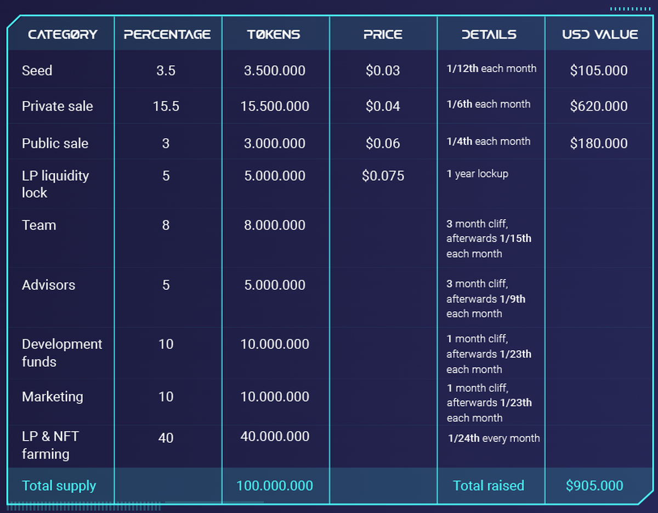658x513 pixels.
Task: Select the LP & NFT farming label
Action: coord(50,445)
